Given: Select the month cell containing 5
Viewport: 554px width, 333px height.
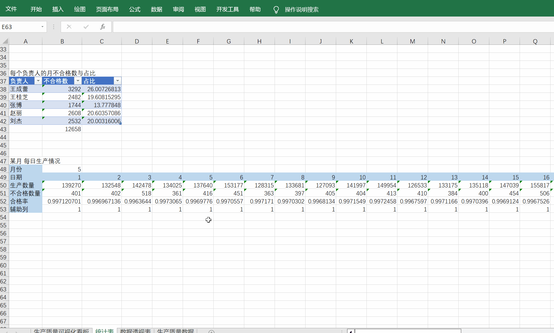Looking at the screenshot, I should [x=62, y=169].
